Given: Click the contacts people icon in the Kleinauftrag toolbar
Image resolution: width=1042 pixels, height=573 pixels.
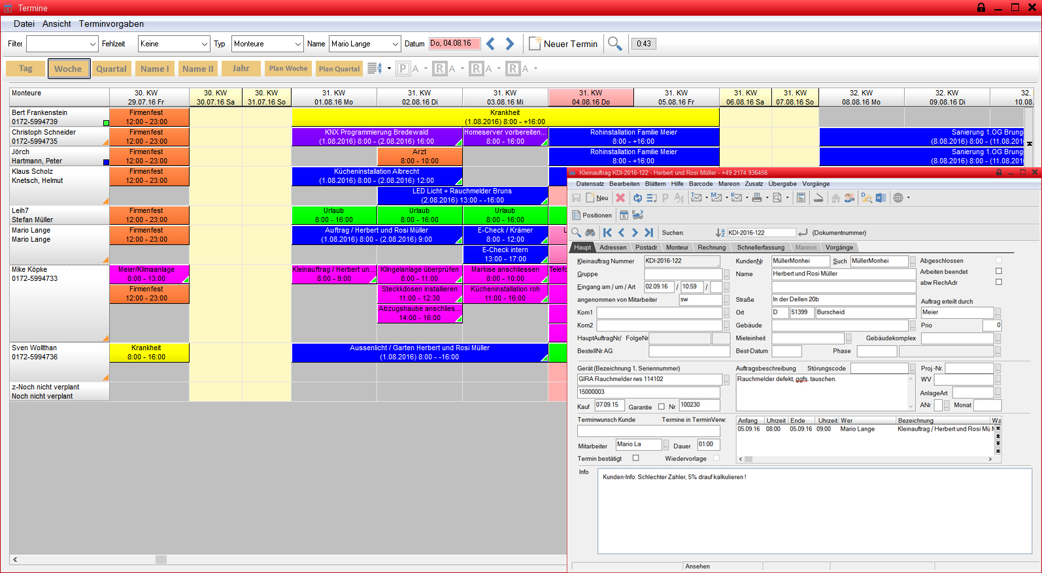Looking at the screenshot, I should point(849,198).
